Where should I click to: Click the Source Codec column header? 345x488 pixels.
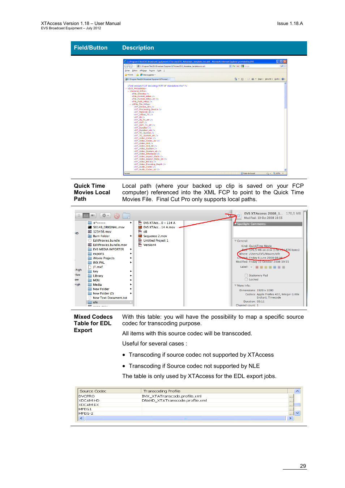(x=110, y=391)
